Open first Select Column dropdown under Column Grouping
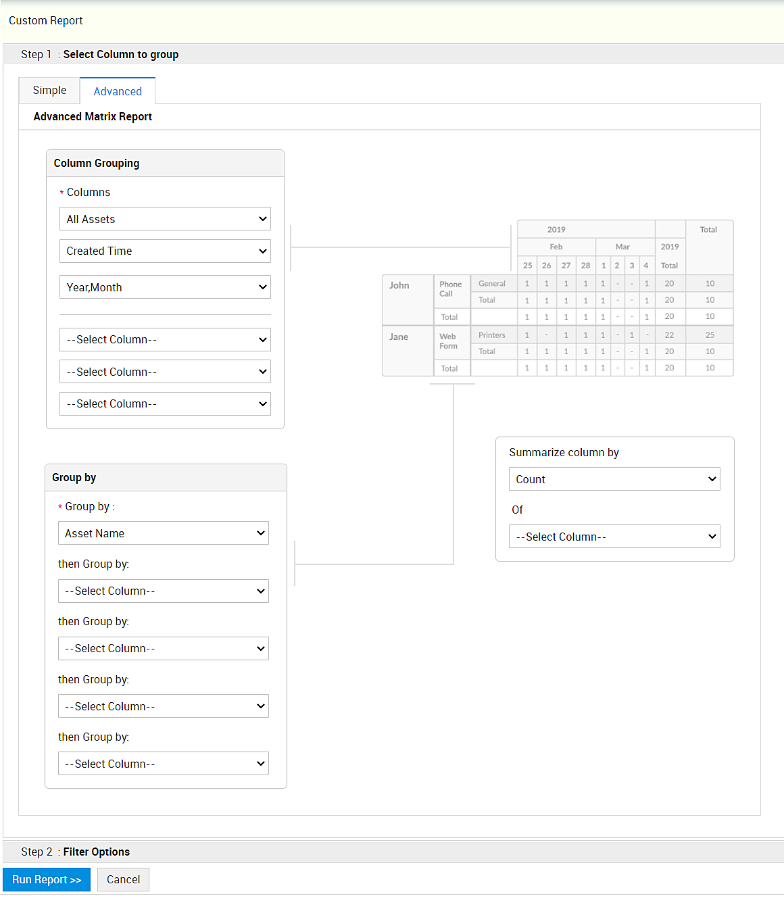This screenshot has height=909, width=784. pyautogui.click(x=165, y=340)
